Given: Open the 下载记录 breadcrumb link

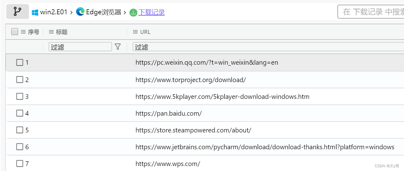Looking at the screenshot, I should [152, 12].
